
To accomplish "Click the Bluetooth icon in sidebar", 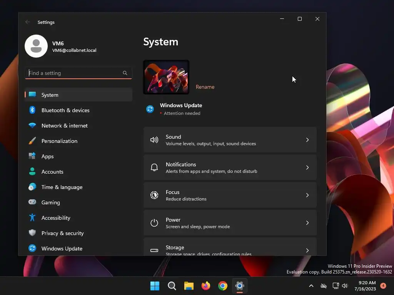I will (x=32, y=110).
